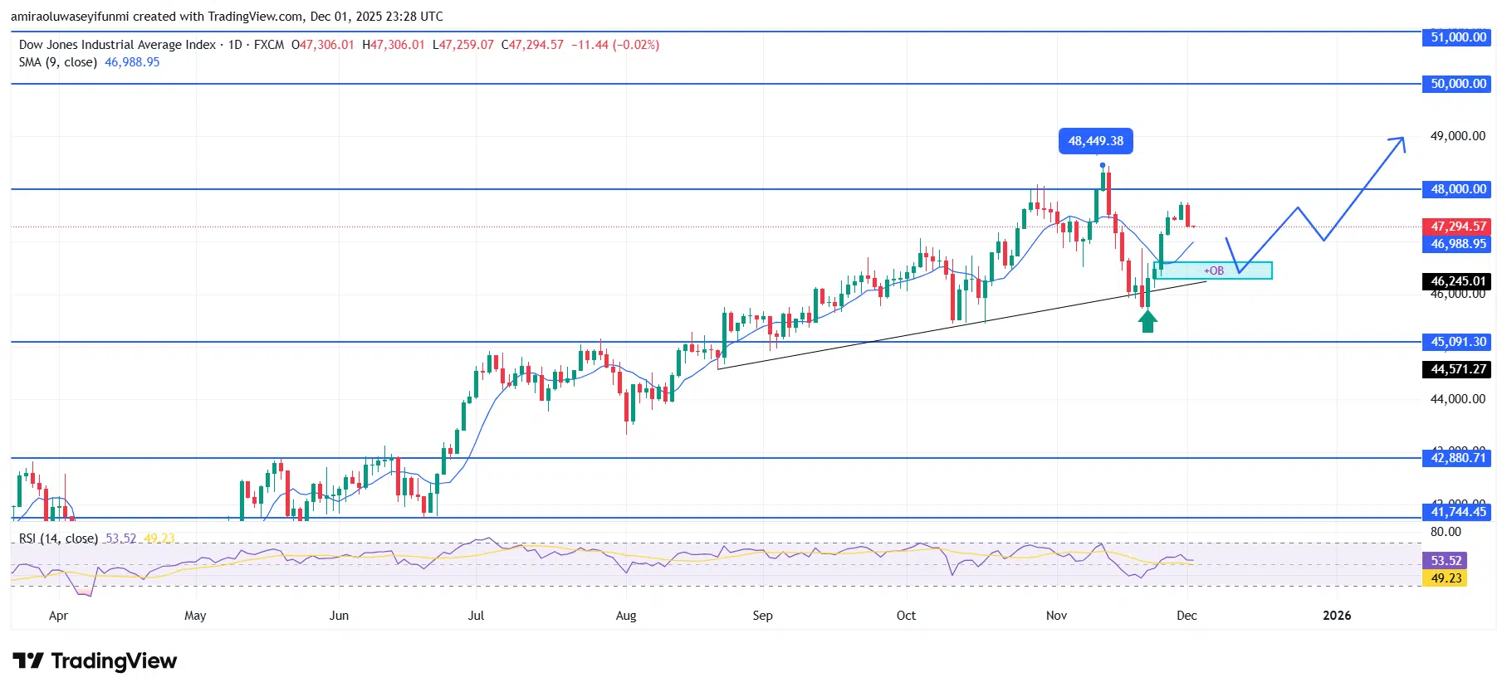
Task: Click the 48,449.38 price callout bubble
Action: (x=1095, y=141)
